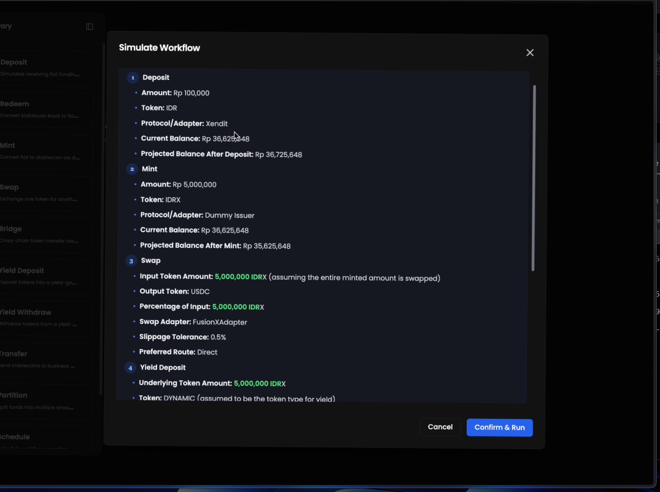Select the Swap node card
660x492 pixels.
pyautogui.click(x=45, y=193)
